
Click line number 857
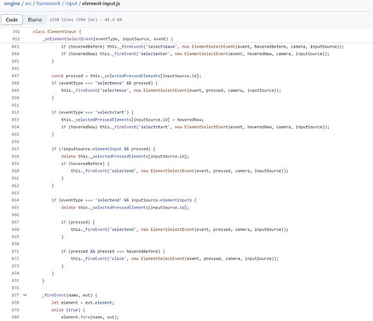click(x=15, y=149)
